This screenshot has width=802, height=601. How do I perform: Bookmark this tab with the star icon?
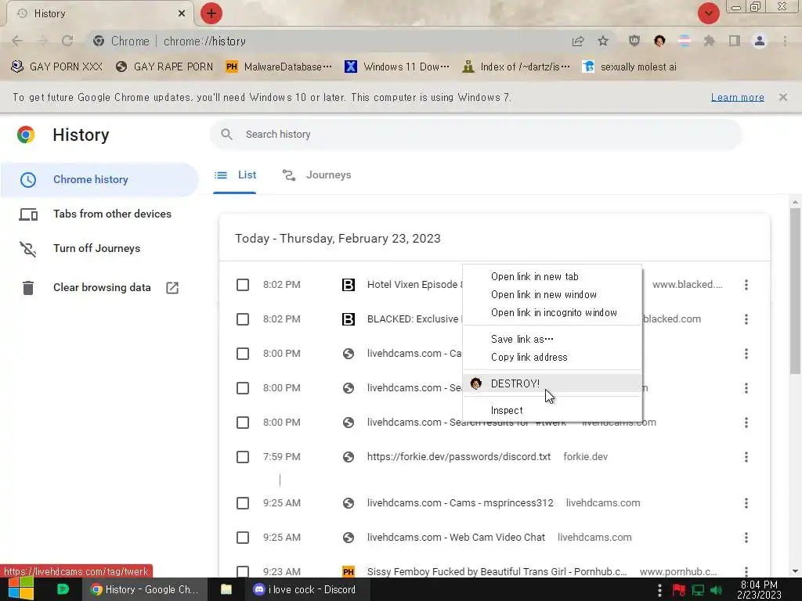click(x=603, y=41)
